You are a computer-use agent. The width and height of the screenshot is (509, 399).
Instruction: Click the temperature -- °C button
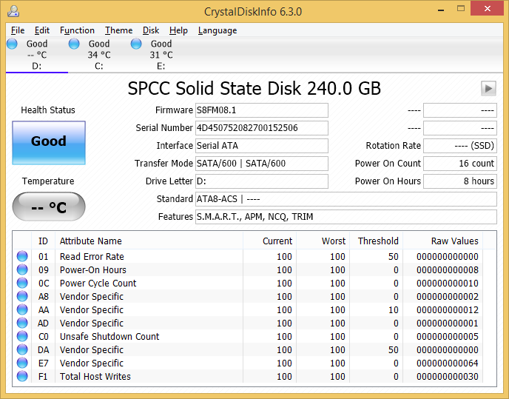49,207
